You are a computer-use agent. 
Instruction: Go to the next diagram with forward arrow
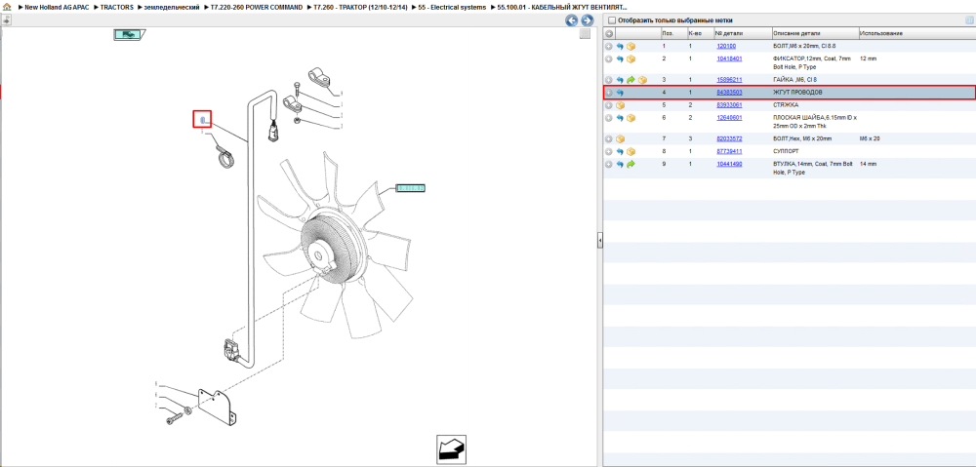coord(587,20)
